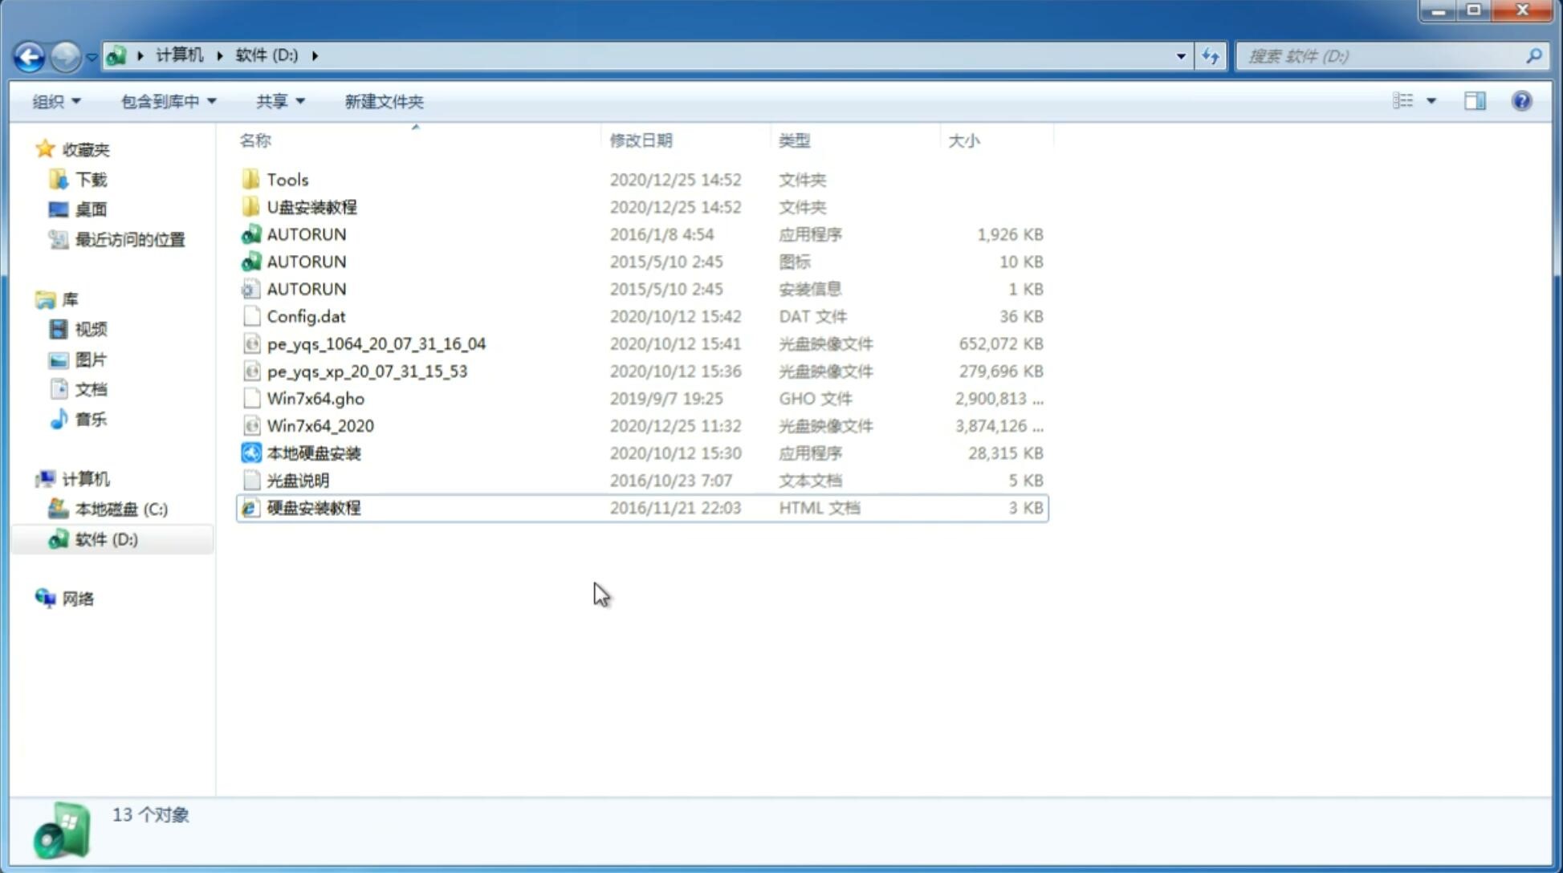Open pe_yqs_1064 disc image file
The width and height of the screenshot is (1563, 873).
(x=375, y=343)
